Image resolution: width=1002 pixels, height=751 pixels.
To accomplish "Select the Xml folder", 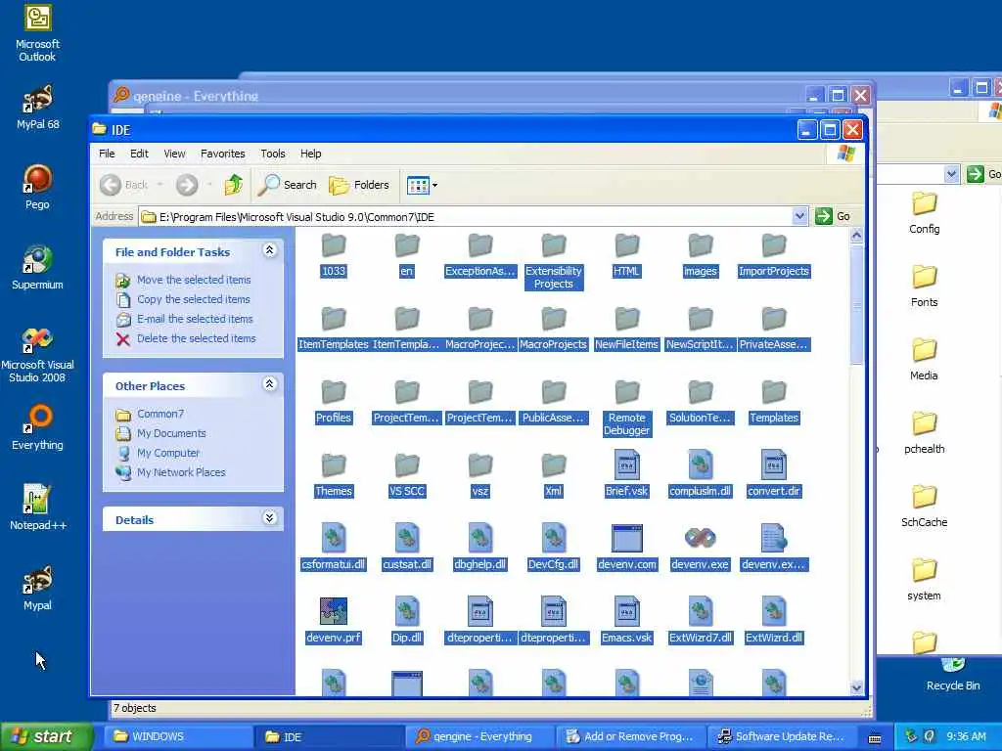I will click(x=554, y=474).
